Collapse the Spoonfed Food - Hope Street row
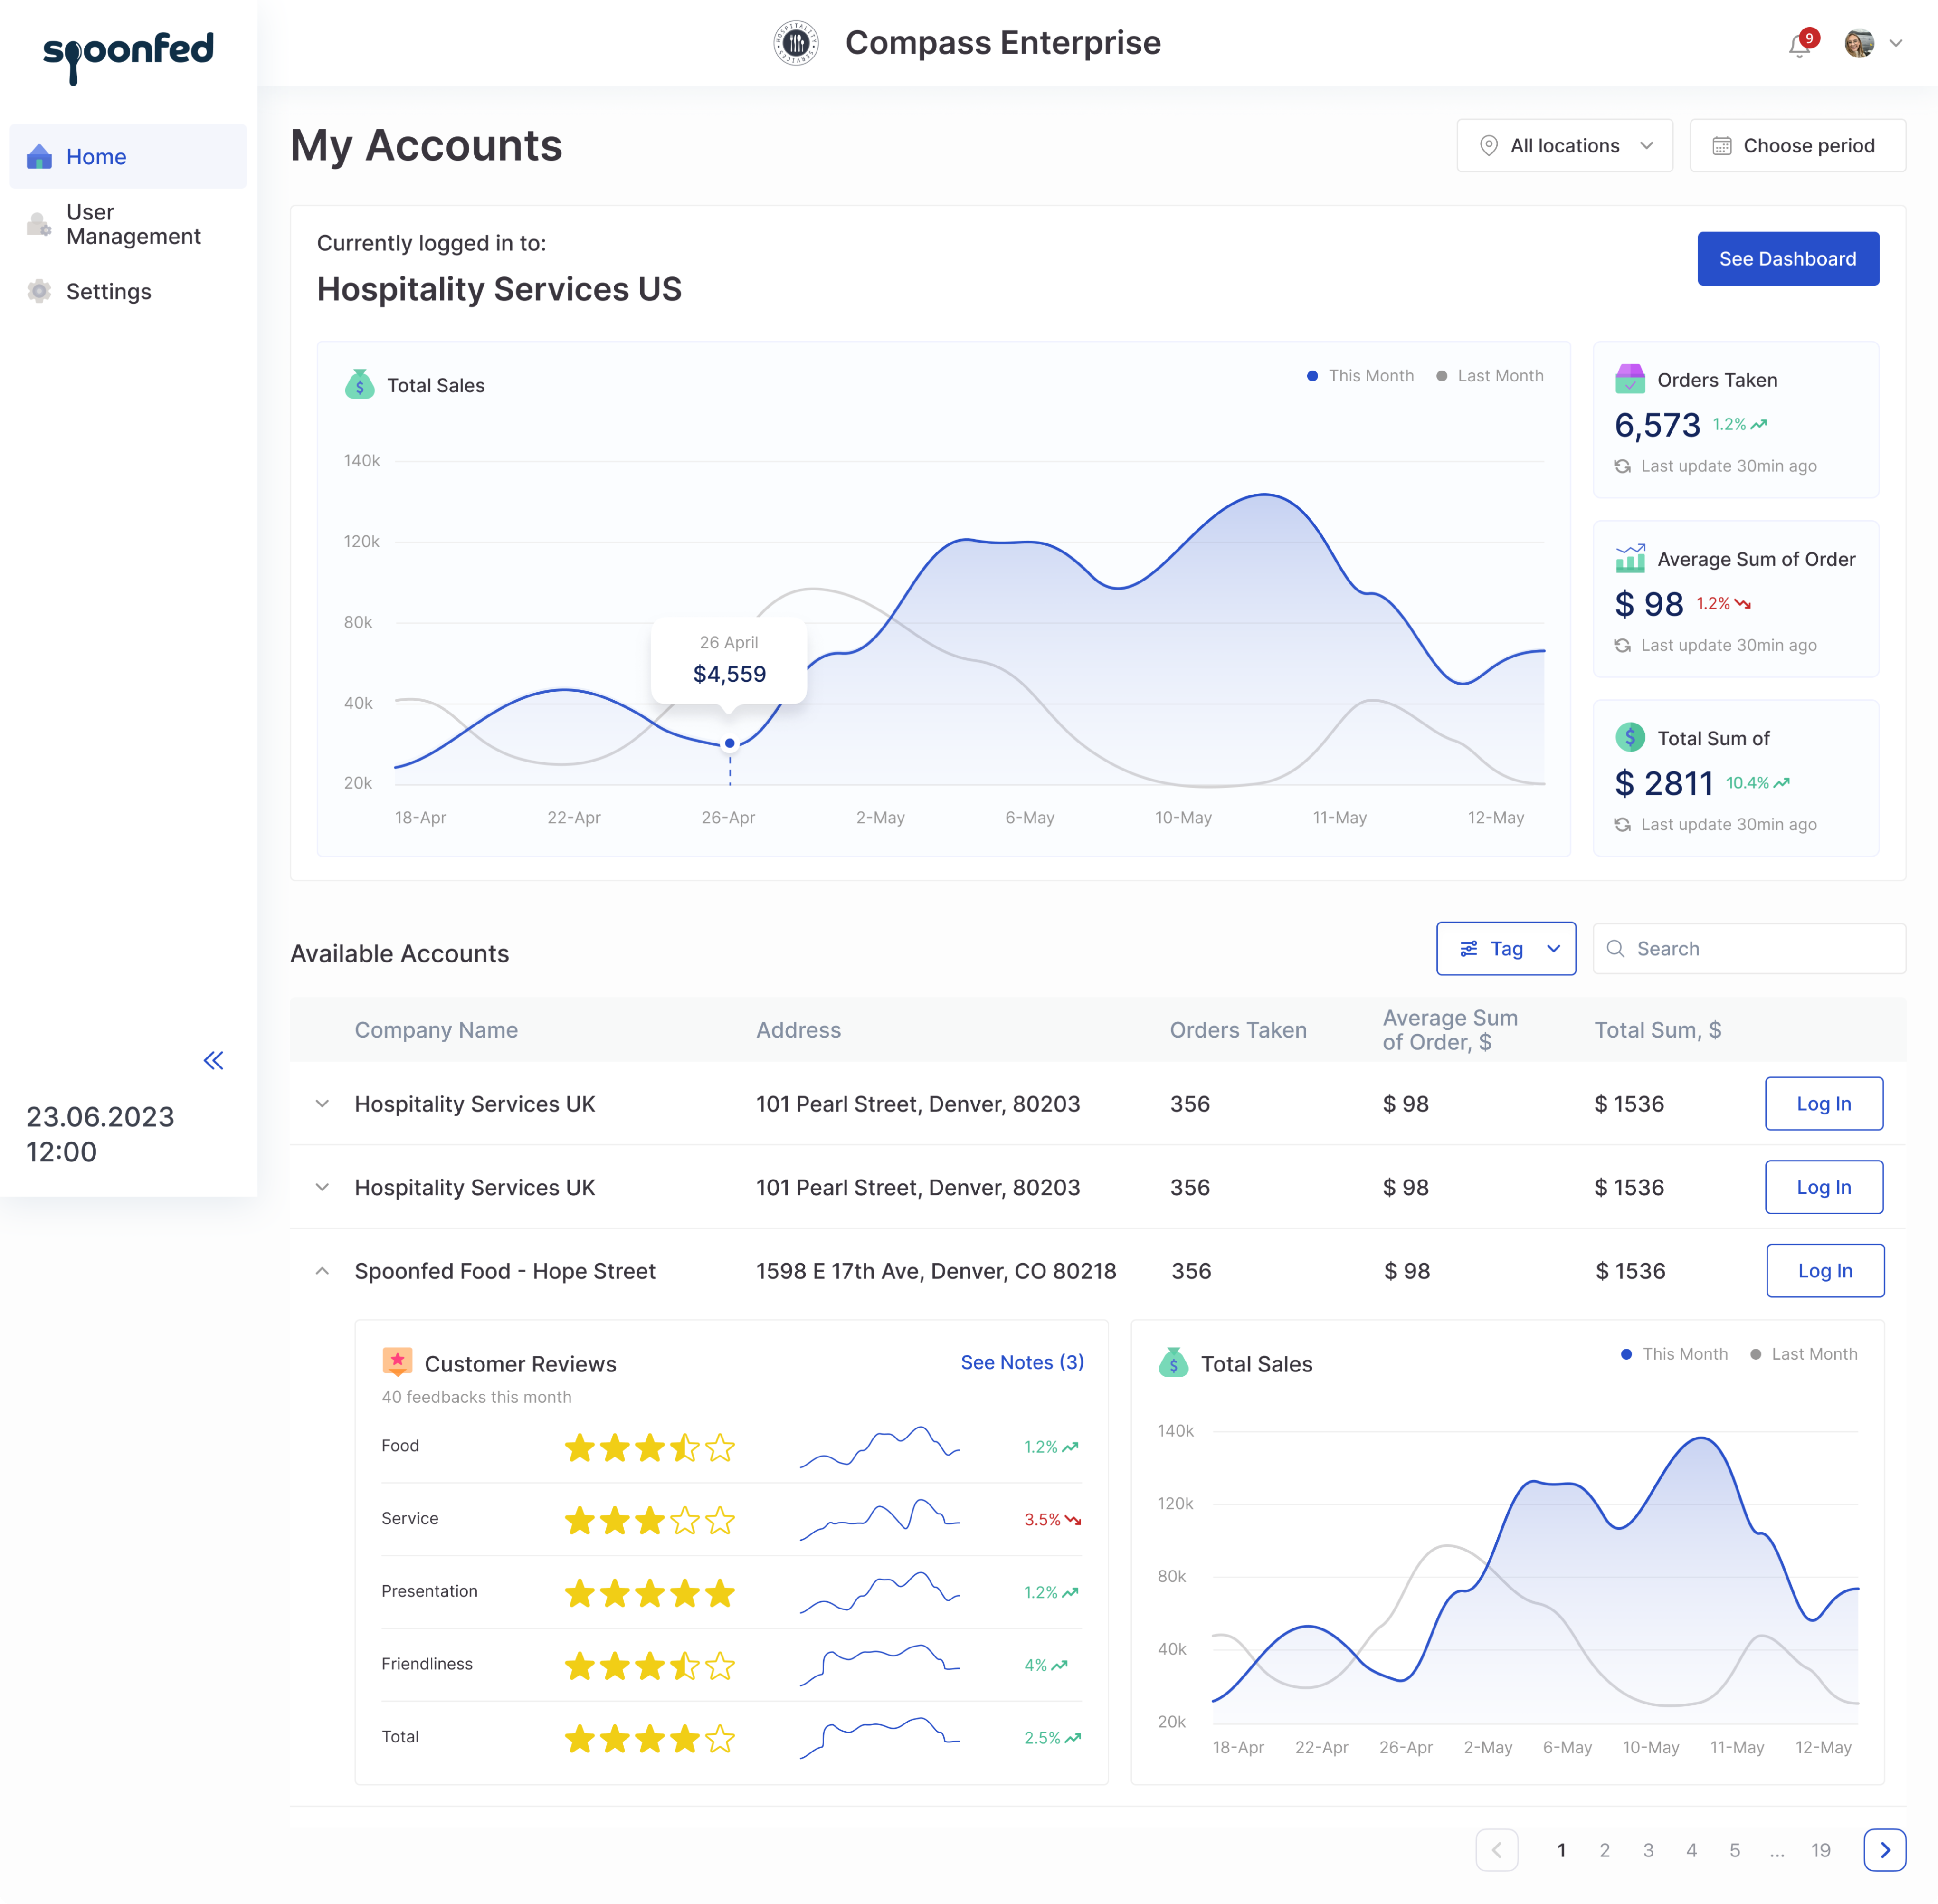 click(322, 1271)
